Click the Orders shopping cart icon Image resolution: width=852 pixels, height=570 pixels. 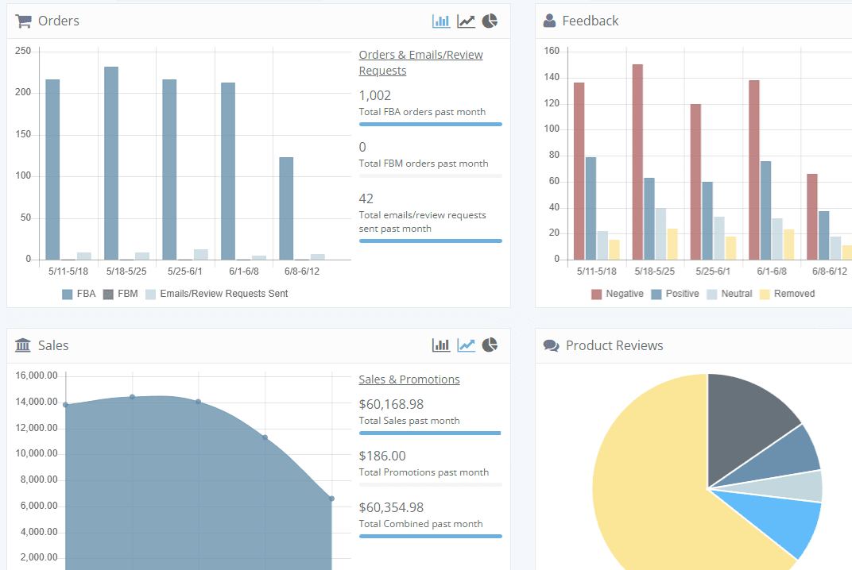(x=23, y=21)
